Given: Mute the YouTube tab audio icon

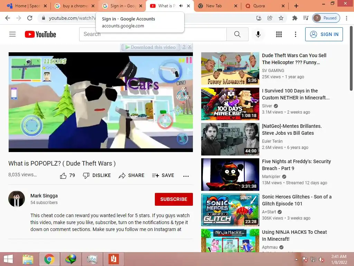Looking at the screenshot, I should point(181,6).
